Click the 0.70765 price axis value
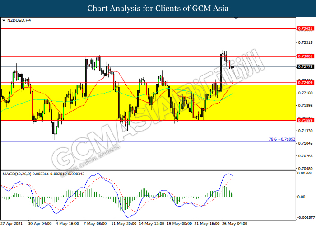 point(305,156)
